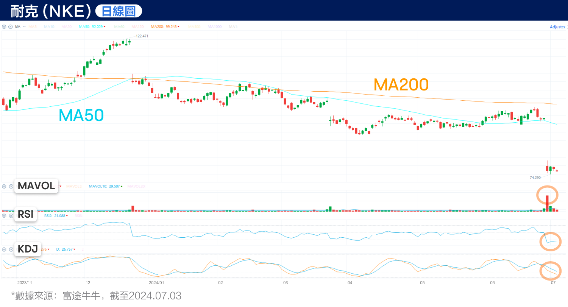Open the MA50 value dropdown arrow
This screenshot has width=568, height=307.
(105, 26)
